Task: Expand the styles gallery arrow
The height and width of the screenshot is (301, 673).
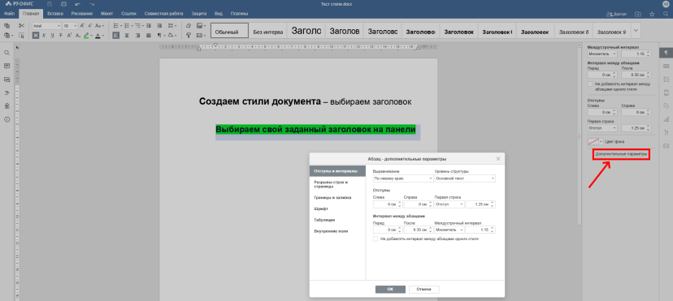Action: click(x=636, y=30)
